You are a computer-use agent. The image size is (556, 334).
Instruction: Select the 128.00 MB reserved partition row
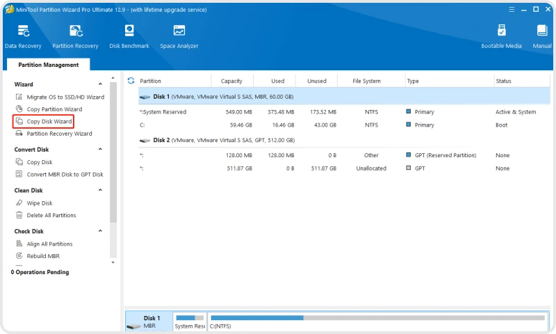[x=344, y=155]
